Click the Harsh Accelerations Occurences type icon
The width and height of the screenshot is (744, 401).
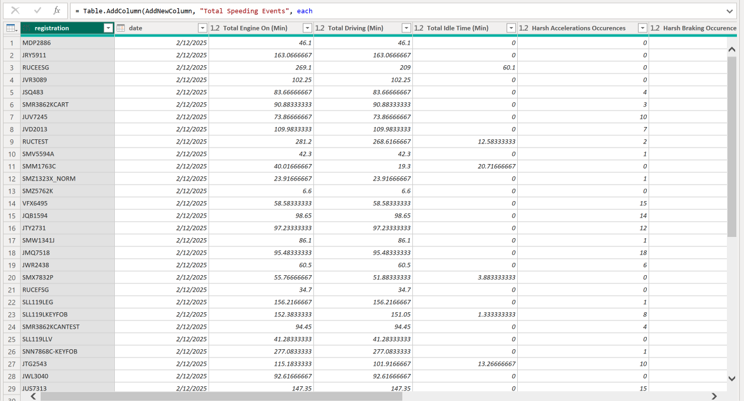(524, 28)
